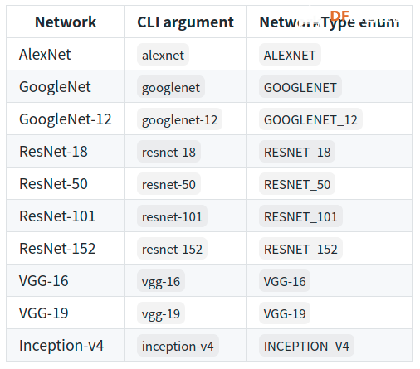
Task: Click the inception-v4 code tag
Action: 178,346
